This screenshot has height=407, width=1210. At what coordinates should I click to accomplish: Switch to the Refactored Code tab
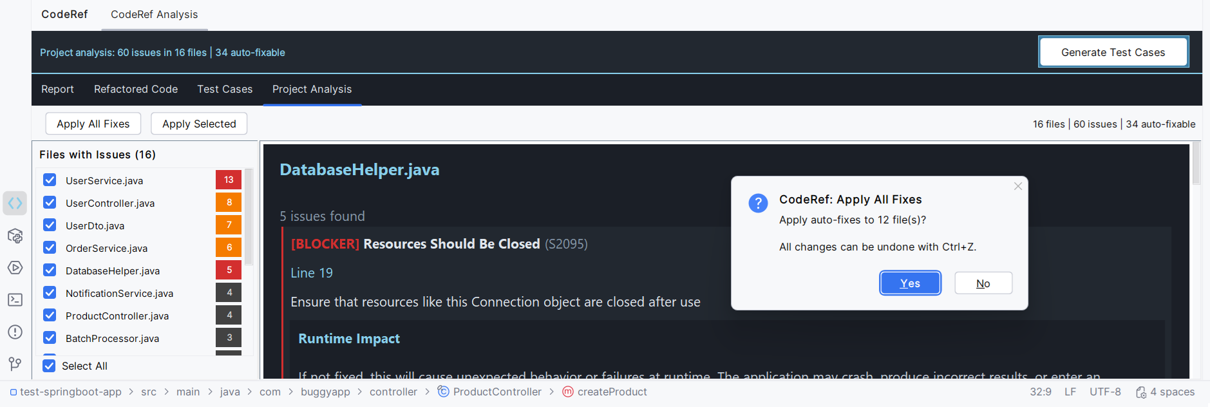tap(136, 89)
